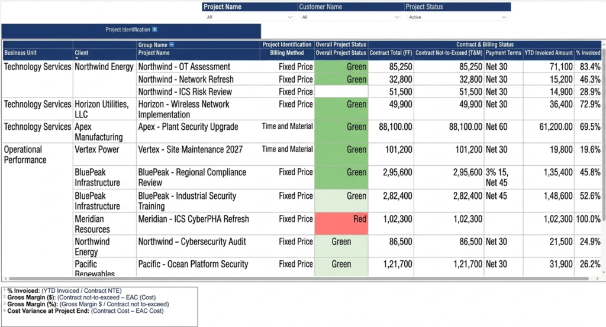Select 'Northwind - ICS Risk Review' project name

[x=185, y=91]
